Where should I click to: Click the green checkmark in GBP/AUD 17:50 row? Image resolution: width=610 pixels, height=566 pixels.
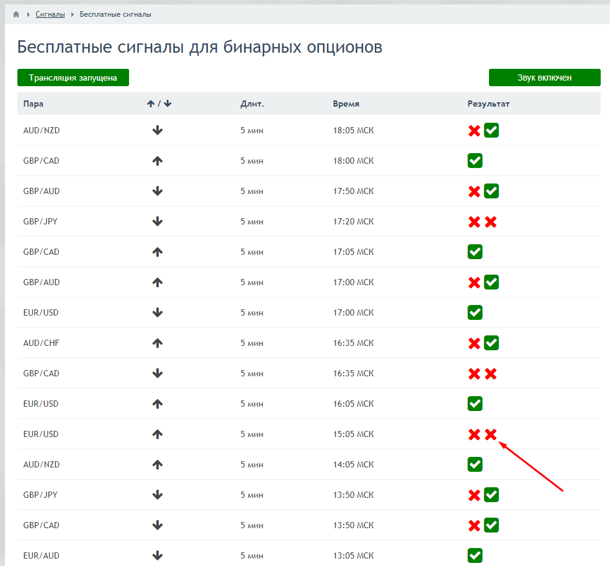coord(491,191)
